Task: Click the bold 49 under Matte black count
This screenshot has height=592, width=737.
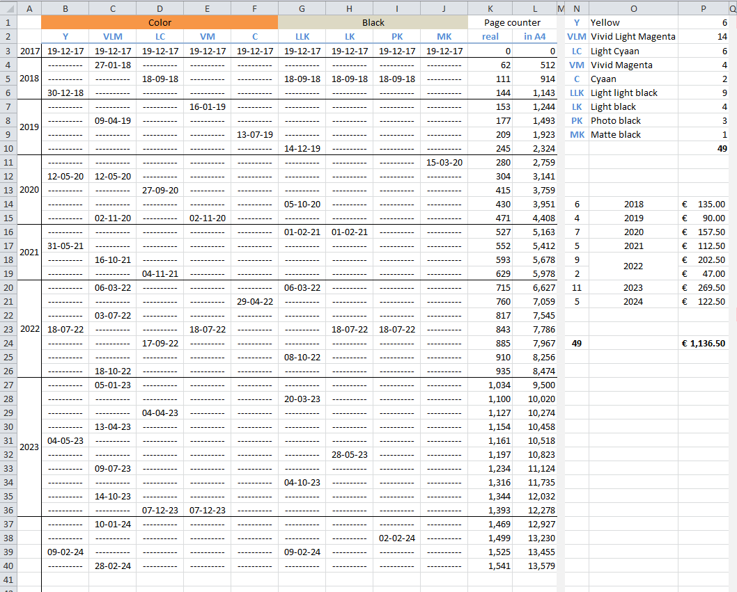Action: 704,148
